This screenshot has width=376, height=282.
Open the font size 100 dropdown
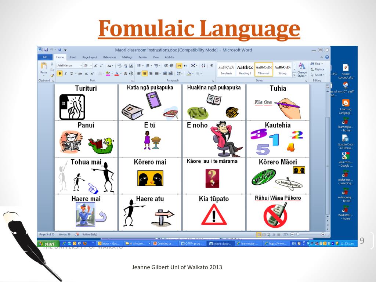(91, 65)
